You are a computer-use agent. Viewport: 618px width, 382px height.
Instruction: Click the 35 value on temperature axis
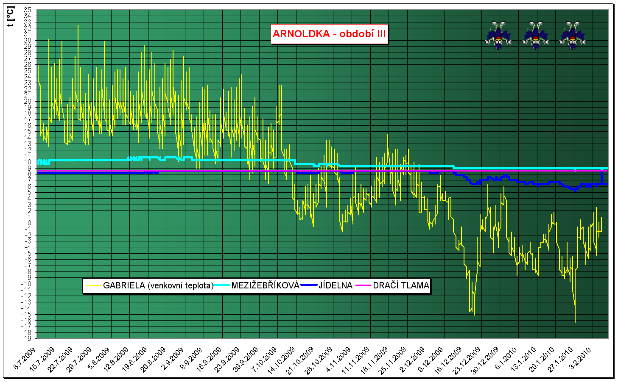(x=28, y=10)
